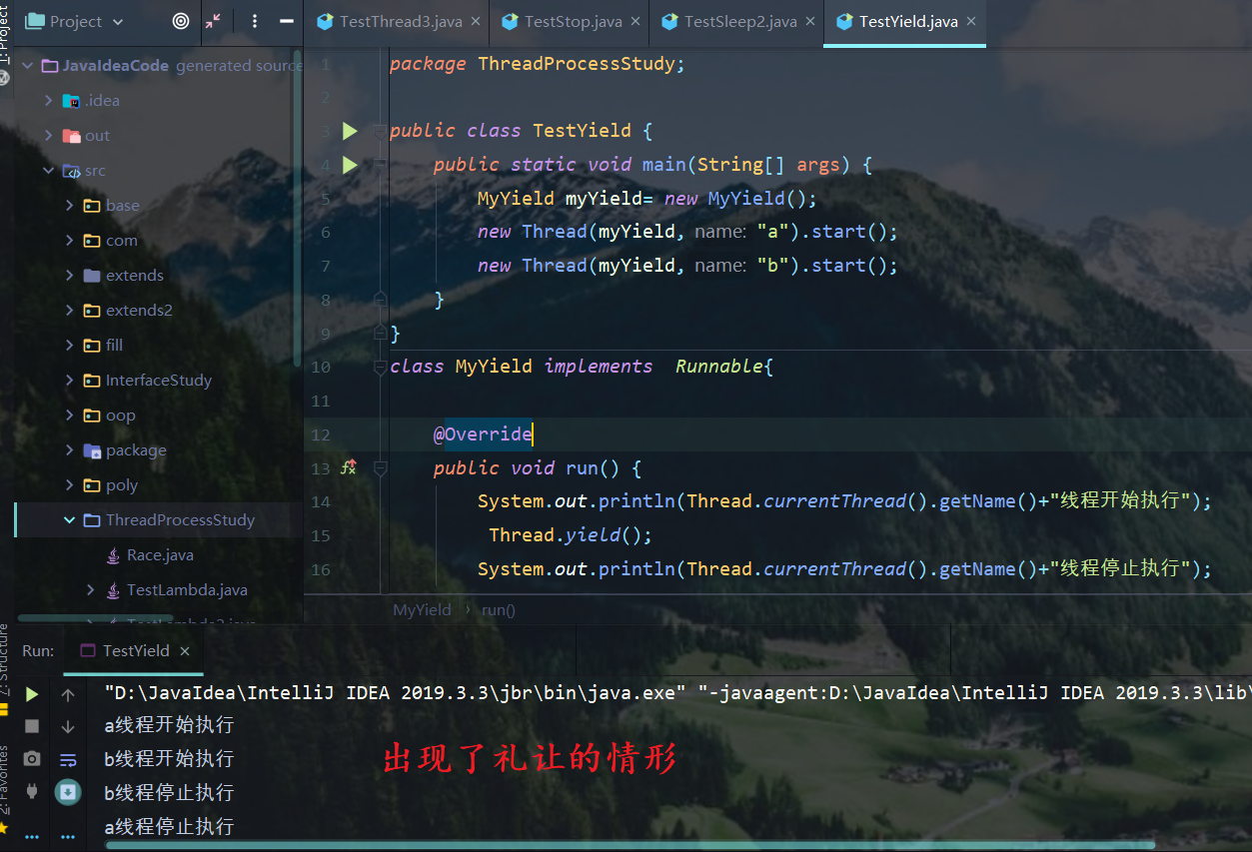Close the TestStop.java tab

[x=635, y=22]
